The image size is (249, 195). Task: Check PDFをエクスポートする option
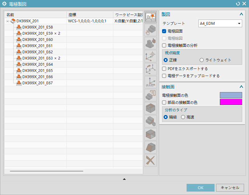point(164,69)
